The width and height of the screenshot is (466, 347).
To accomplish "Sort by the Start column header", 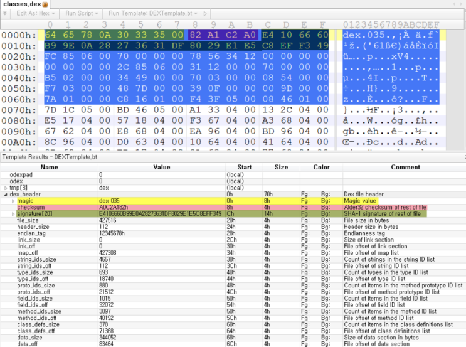I will click(x=245, y=167).
